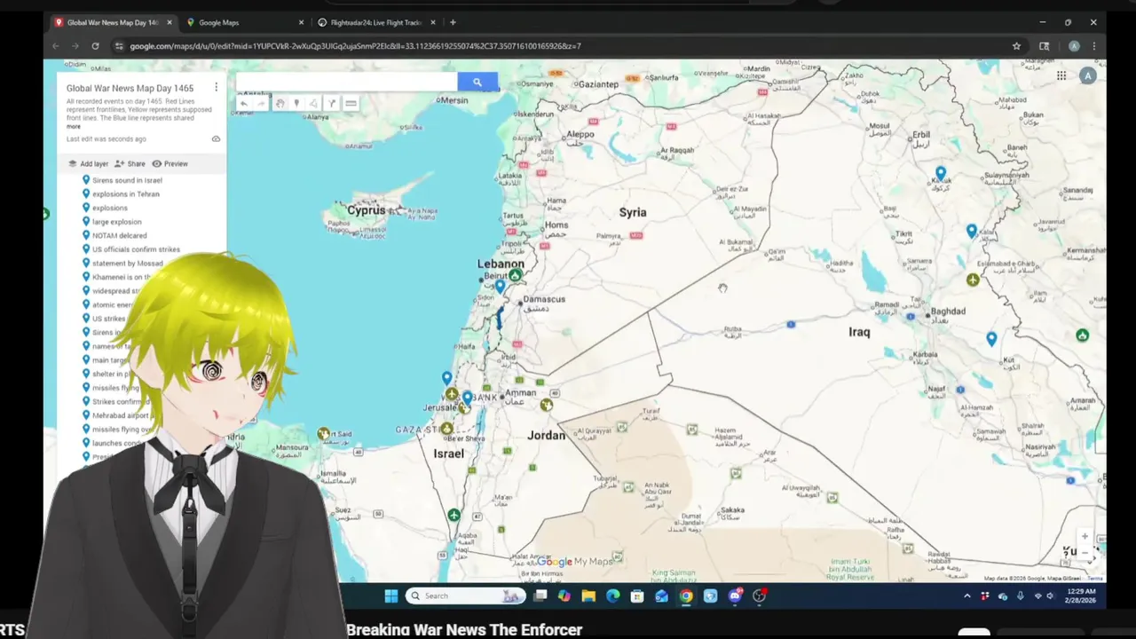Click the blue marker near Tikrit
The image size is (1136, 639).
(x=972, y=232)
